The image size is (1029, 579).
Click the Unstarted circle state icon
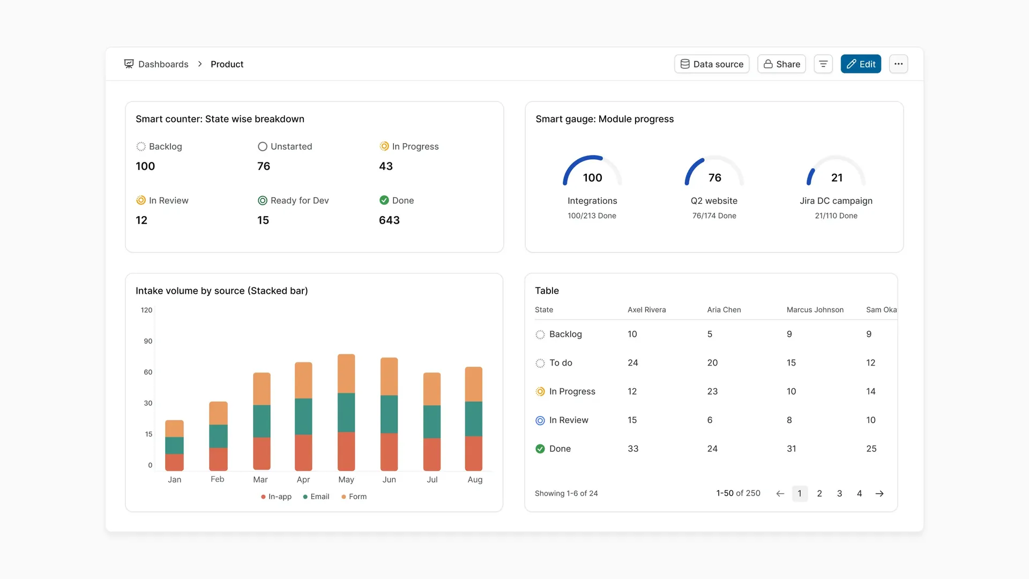pos(263,146)
